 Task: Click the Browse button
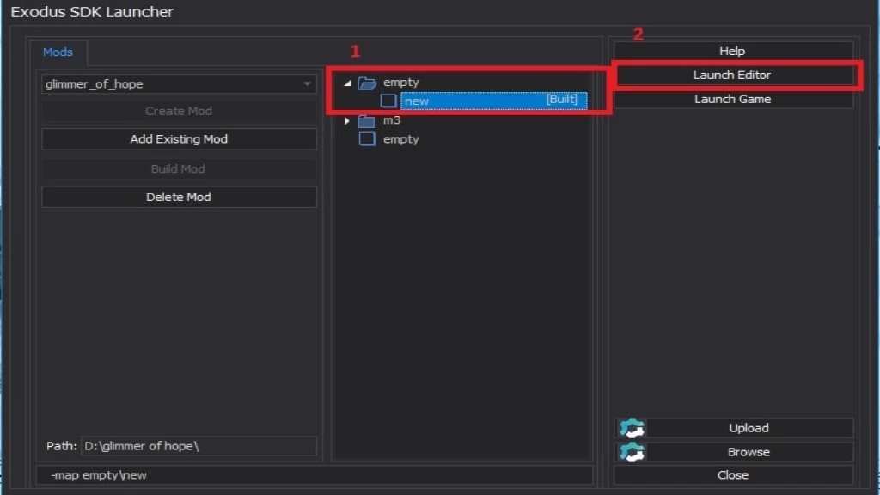(749, 452)
